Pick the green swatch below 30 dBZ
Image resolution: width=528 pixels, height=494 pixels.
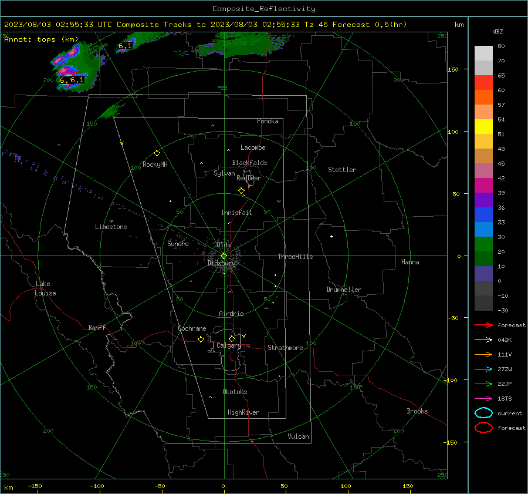483,244
